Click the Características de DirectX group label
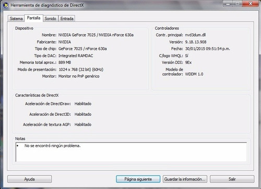Viewport: 261px width, 189px height. point(37,95)
